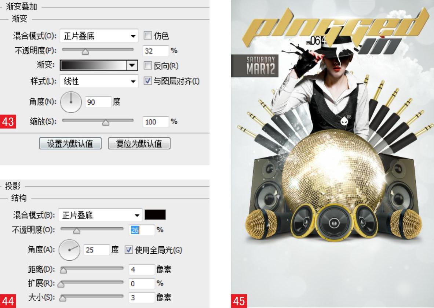Open drop shadow 混合模式 blend mode dropdown
The width and height of the screenshot is (434, 308).
pyautogui.click(x=100, y=215)
